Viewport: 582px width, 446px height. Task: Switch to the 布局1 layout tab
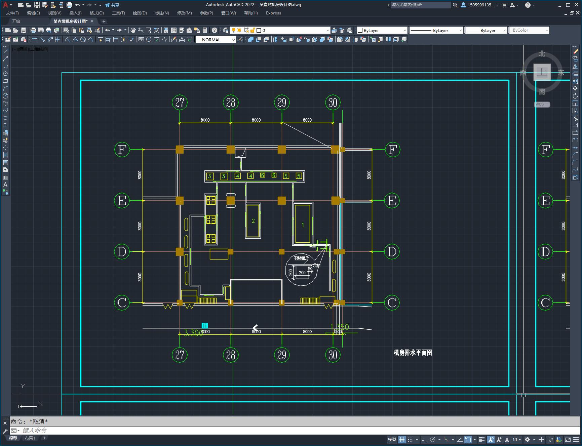coord(30,438)
